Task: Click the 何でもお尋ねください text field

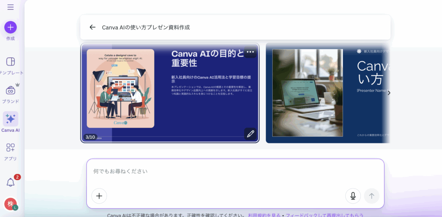Action: (233, 171)
